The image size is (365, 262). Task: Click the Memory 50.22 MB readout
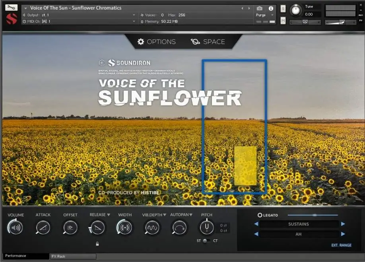pos(169,21)
